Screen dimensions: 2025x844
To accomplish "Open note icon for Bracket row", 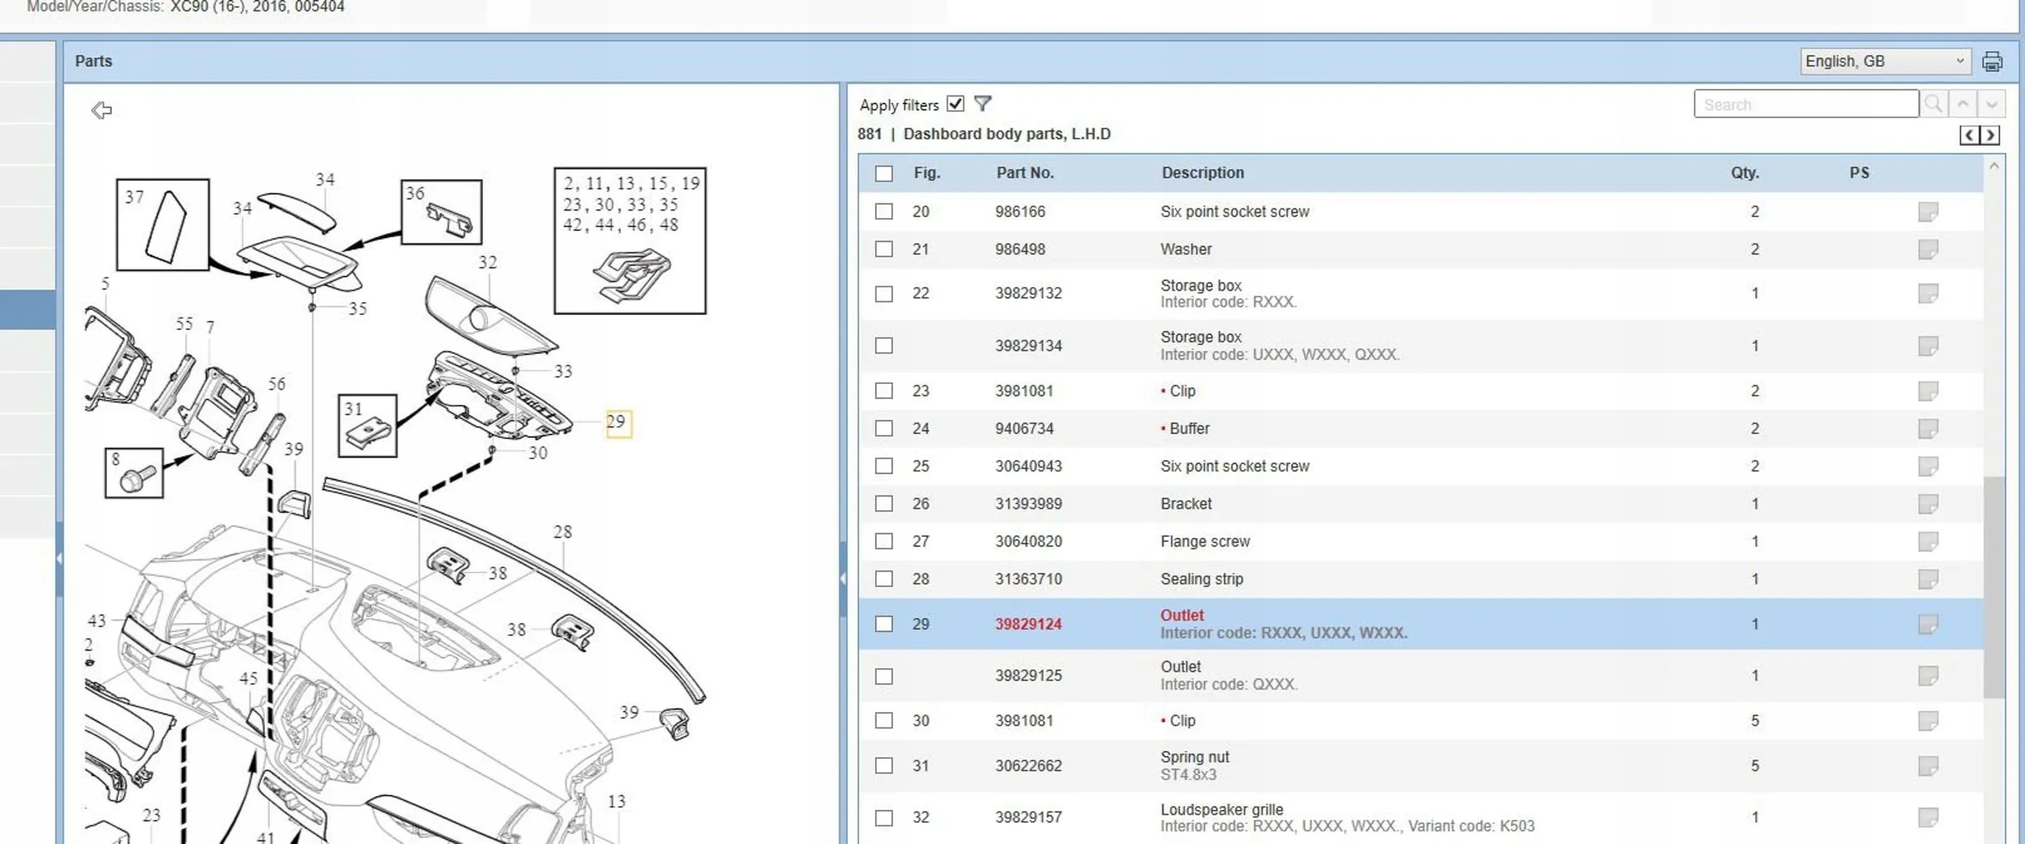I will (x=1928, y=504).
